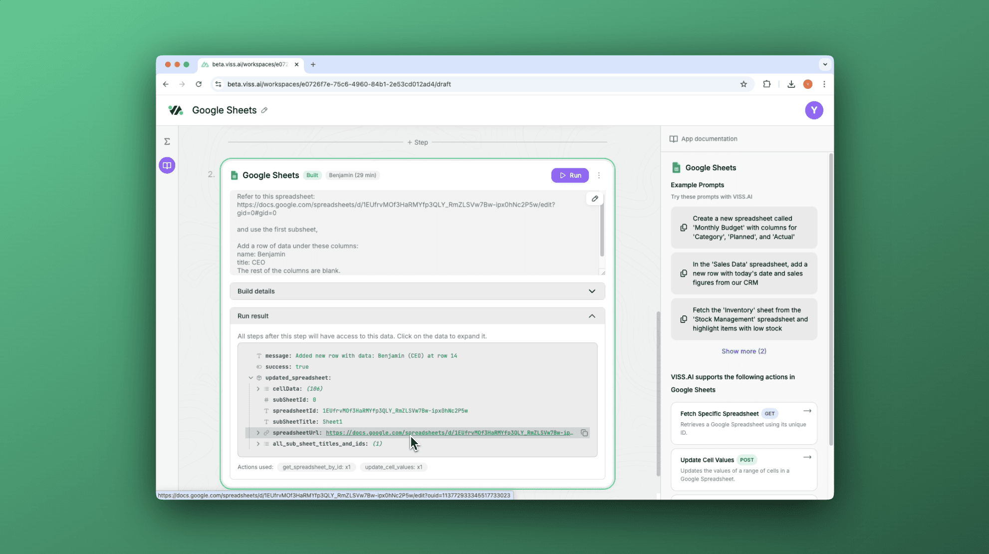Viewport: 989px width, 554px height.
Task: Open the Chrome three-dot menu
Action: coord(824,84)
